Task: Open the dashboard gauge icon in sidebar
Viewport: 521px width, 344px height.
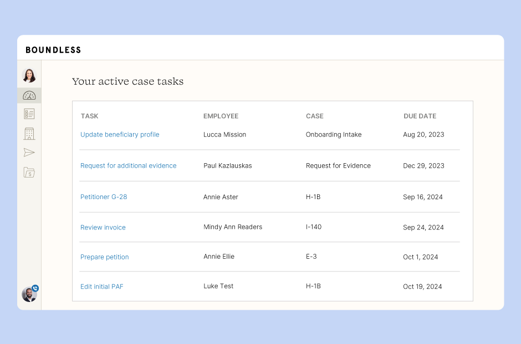Action: coord(29,96)
